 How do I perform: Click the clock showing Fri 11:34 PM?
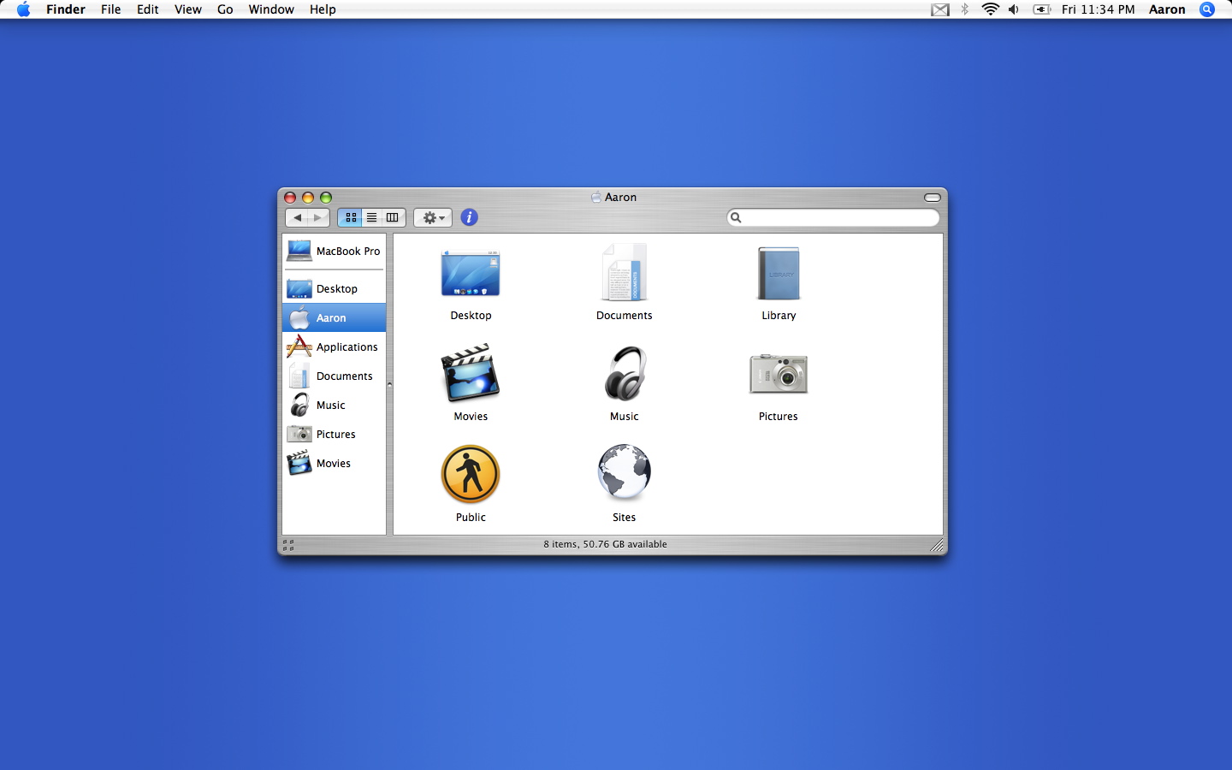pyautogui.click(x=1099, y=9)
